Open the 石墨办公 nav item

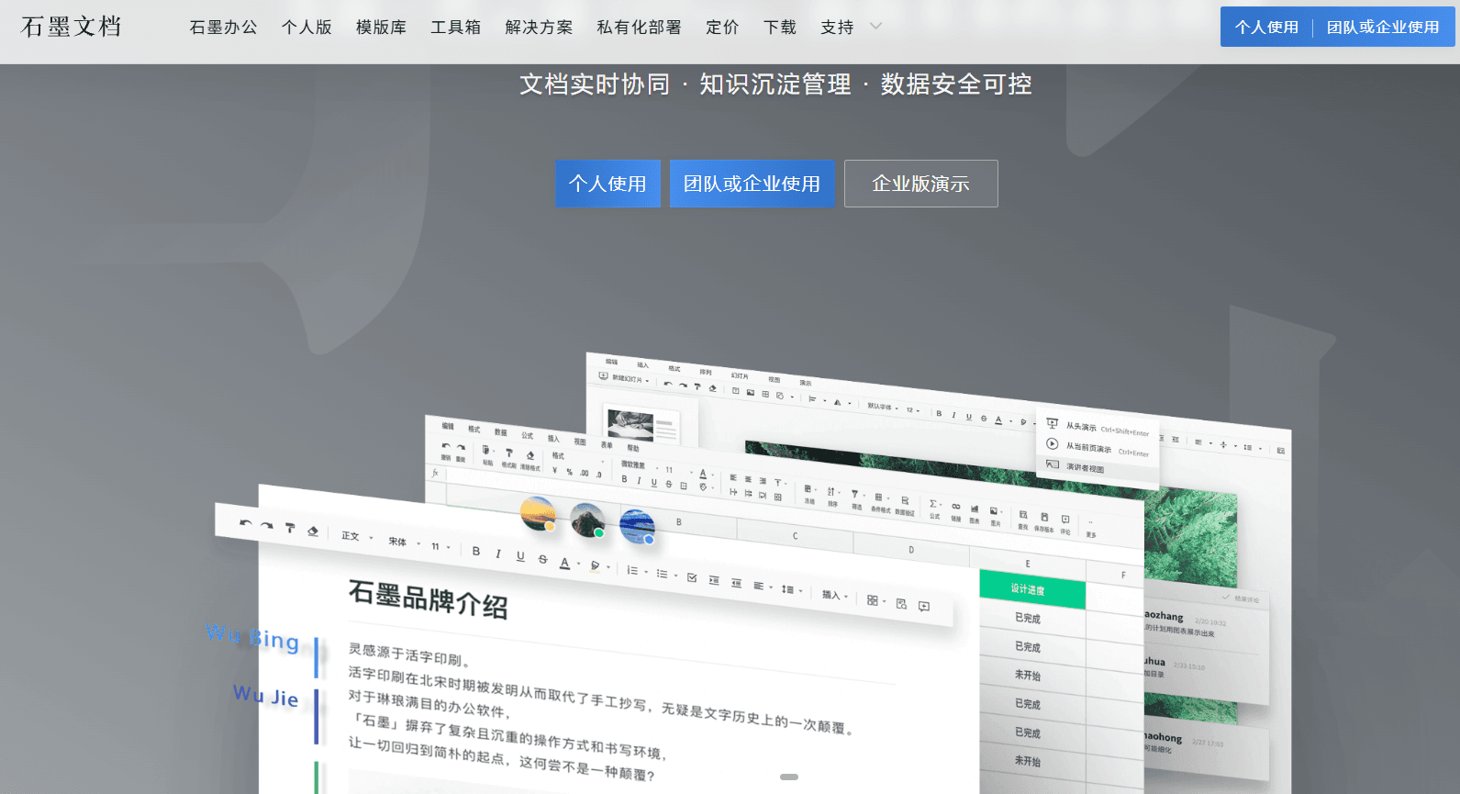point(223,28)
